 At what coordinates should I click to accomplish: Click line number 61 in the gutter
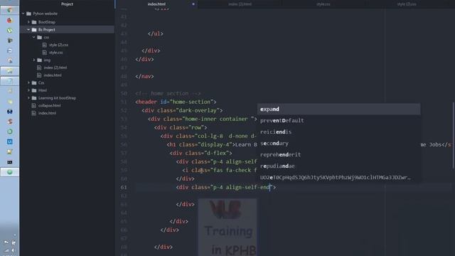tap(124, 187)
